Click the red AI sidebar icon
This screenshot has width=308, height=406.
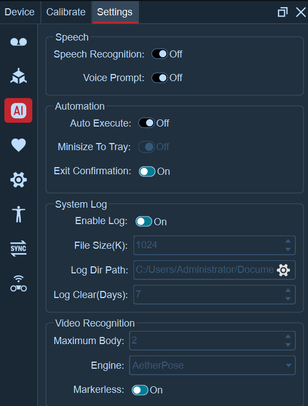[19, 111]
